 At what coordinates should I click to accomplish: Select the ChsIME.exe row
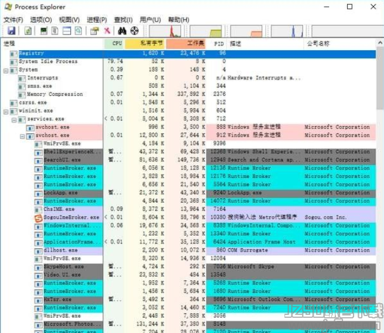click(205, 209)
